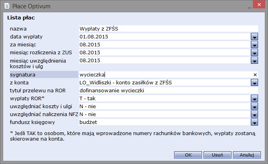Click the 'z konta' label
268x164 pixels.
tap(19, 83)
